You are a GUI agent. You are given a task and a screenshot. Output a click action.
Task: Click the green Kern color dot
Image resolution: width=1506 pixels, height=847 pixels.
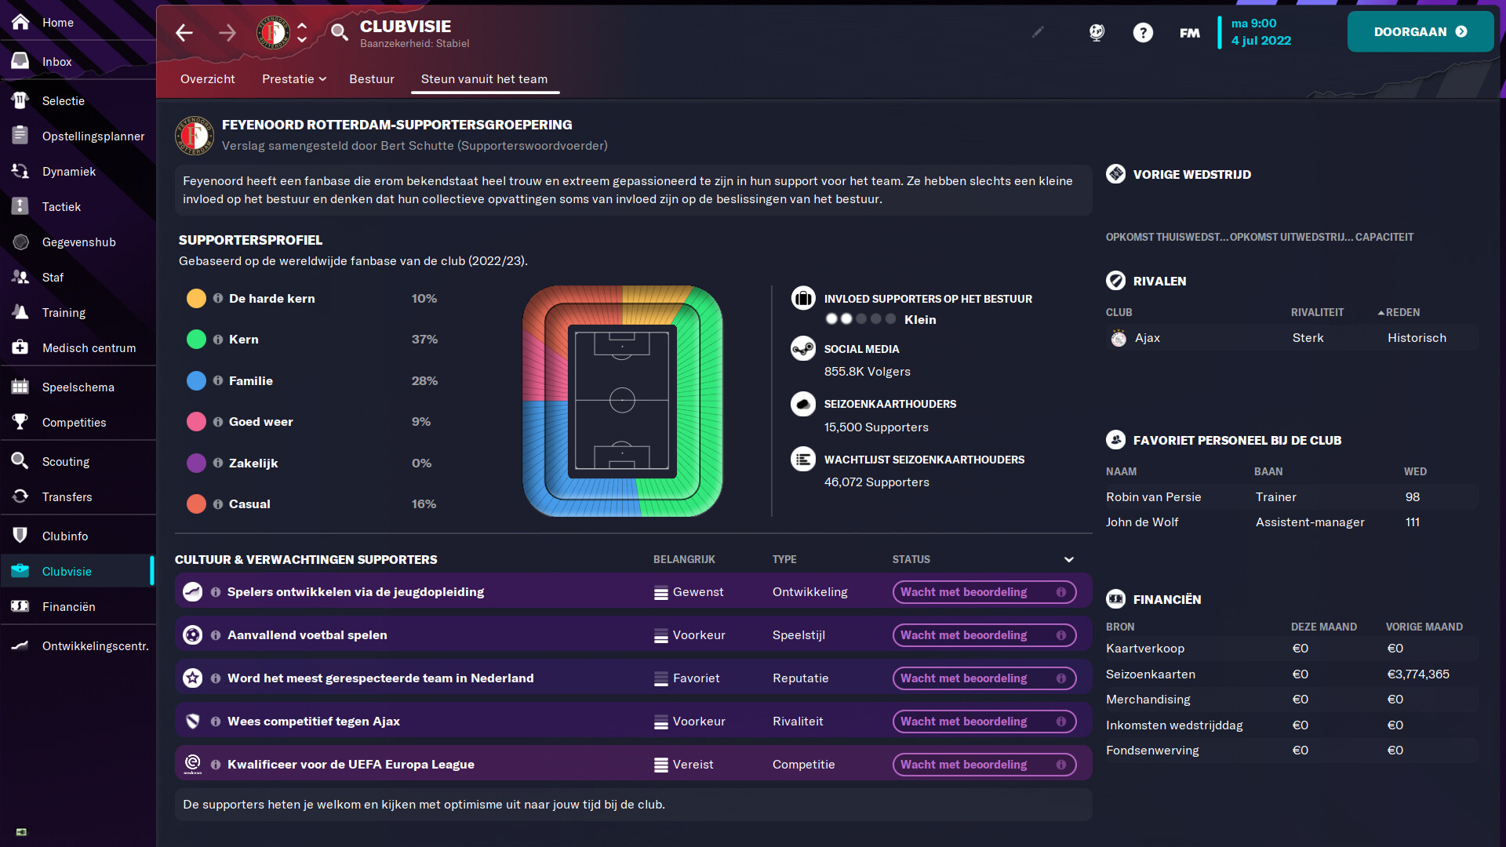pos(196,339)
